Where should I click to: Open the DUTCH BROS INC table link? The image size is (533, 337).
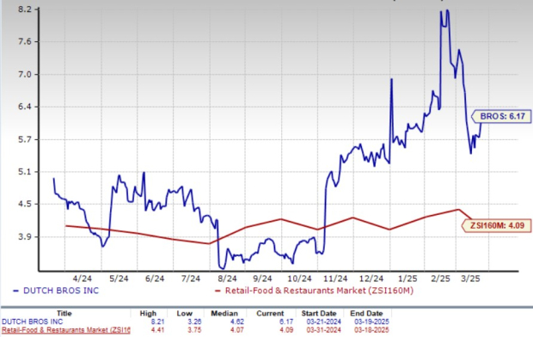click(x=33, y=322)
